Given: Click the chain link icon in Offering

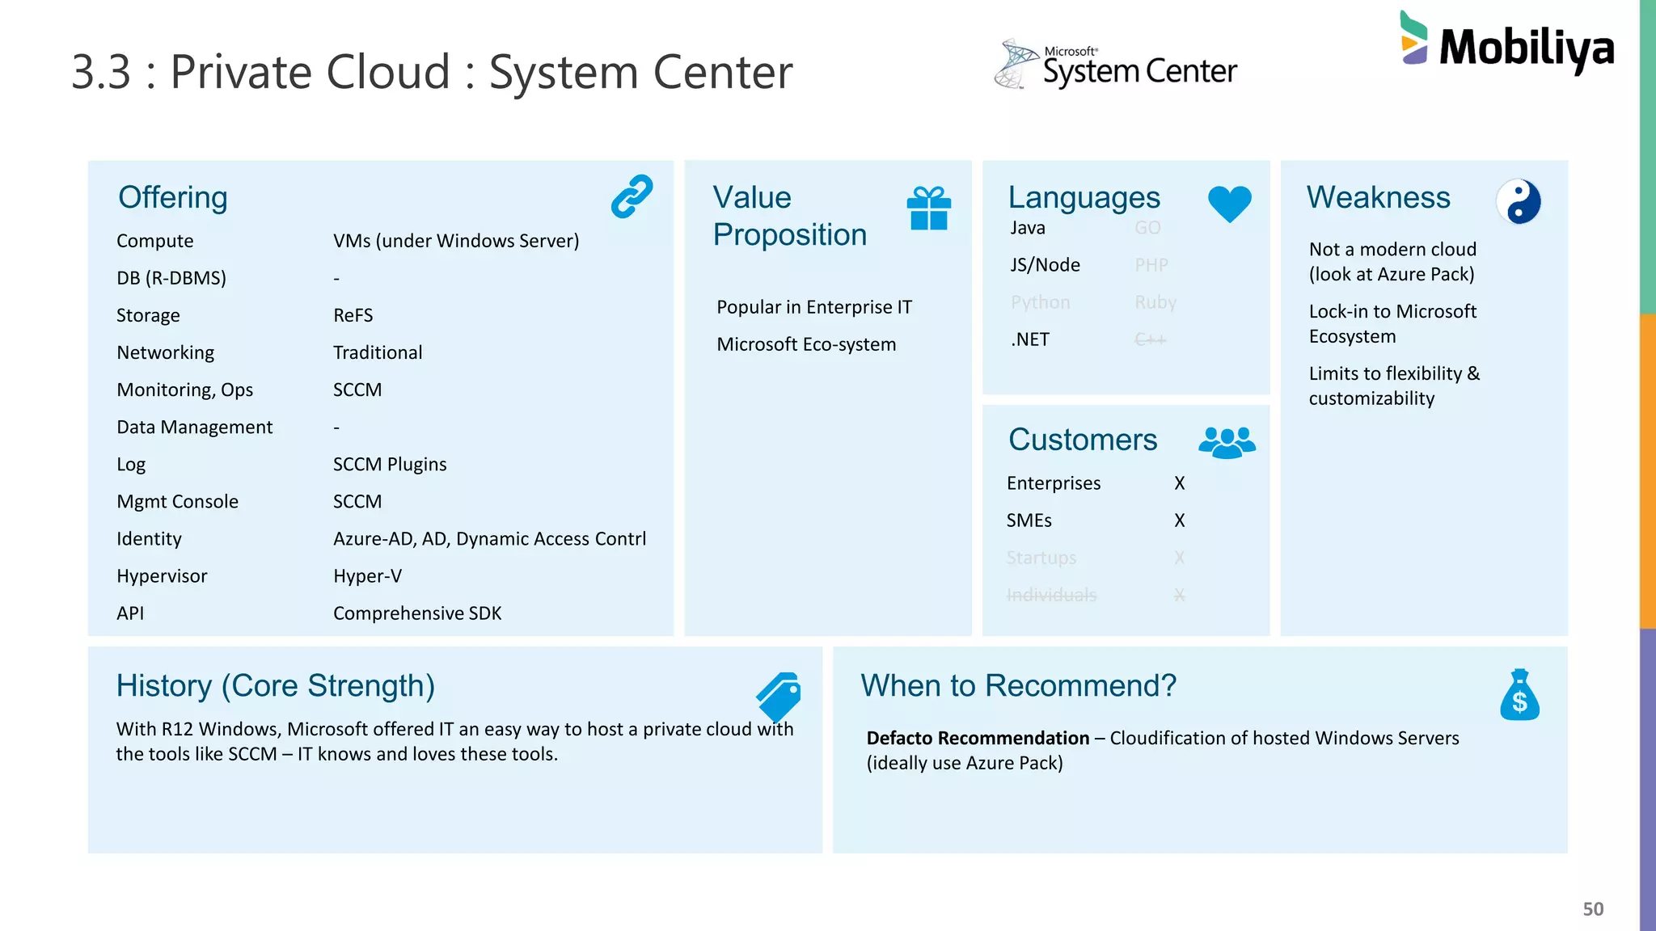Looking at the screenshot, I should click(632, 196).
